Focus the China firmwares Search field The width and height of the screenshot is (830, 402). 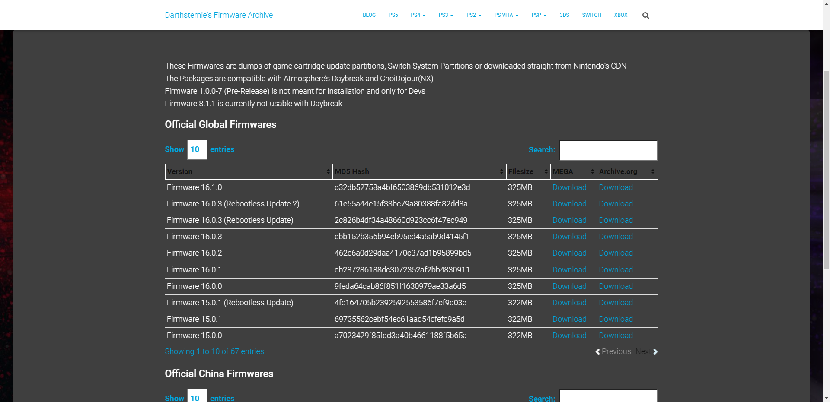point(609,396)
